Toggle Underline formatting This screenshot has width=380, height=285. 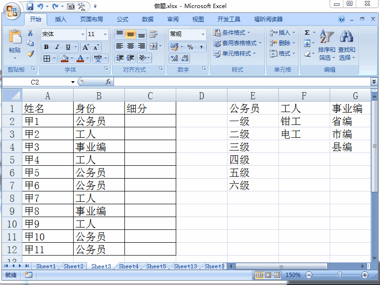coord(68,47)
